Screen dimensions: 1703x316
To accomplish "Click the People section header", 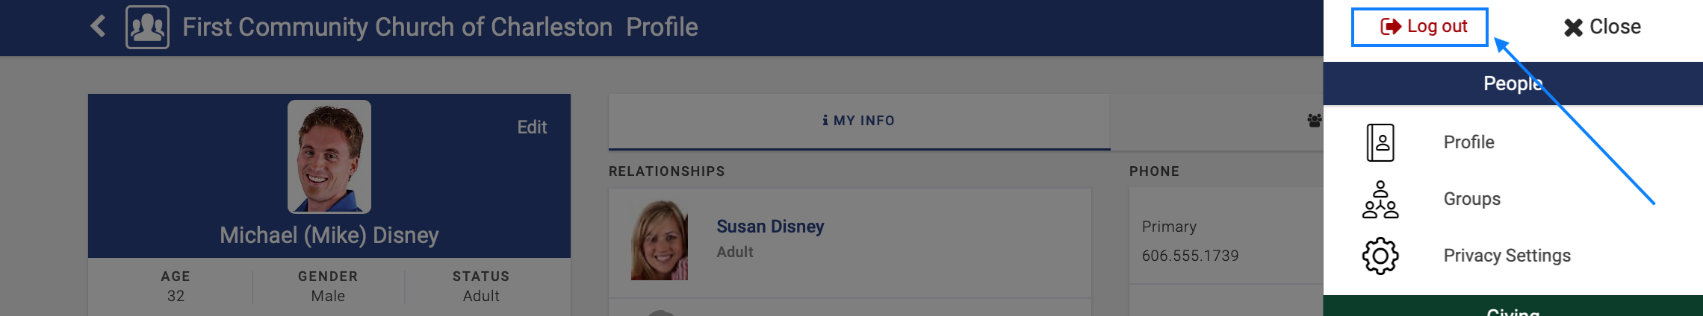I will [1513, 83].
